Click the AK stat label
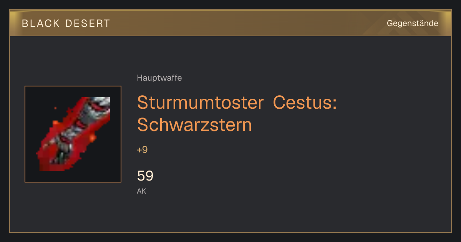Screen dimensions: 461x242 click(141, 191)
